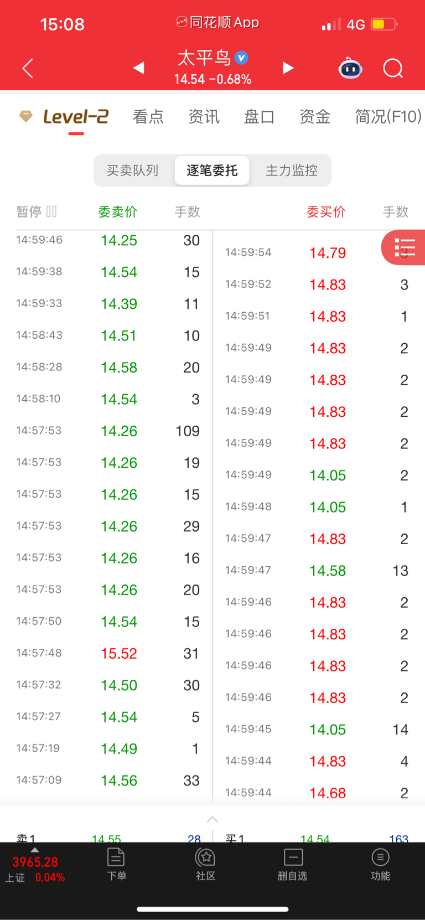Select buy order at 14:59:54 price 14.79
Viewport: 425px width, 920px height.
coord(317,252)
